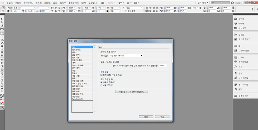Select 인터페이스 in preferences category list
This screenshot has width=258, height=130.
pos(82,50)
